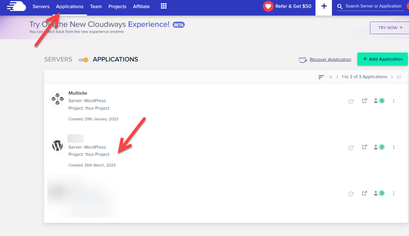Open the Applications menu item
Screen dimensions: 409x236
pyautogui.click(x=70, y=6)
